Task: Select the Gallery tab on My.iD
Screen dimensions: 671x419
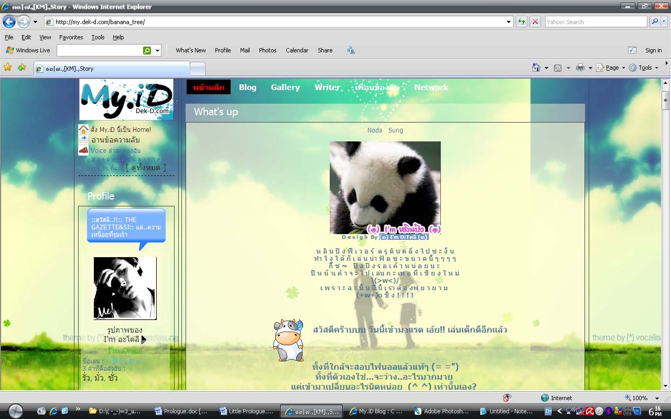Action: pos(285,87)
